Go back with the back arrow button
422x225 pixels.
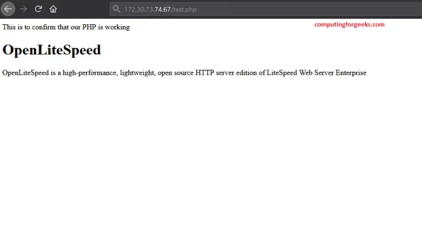pos(8,9)
